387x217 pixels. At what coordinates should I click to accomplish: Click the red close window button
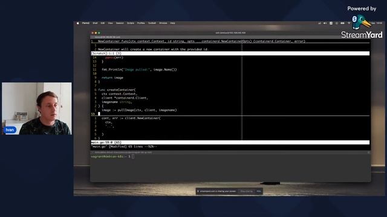pos(93,33)
